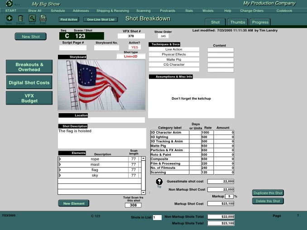The height and width of the screenshot is (230, 307).
Task: Click the Markup percentage input field
Action: [229, 196]
